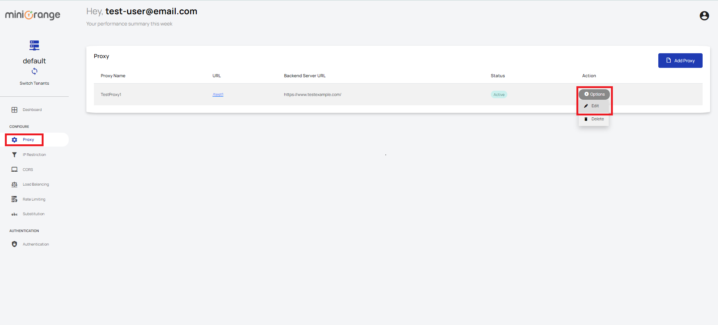Image resolution: width=718 pixels, height=325 pixels.
Task: Click the Rate Limiting icon
Action: 14,199
